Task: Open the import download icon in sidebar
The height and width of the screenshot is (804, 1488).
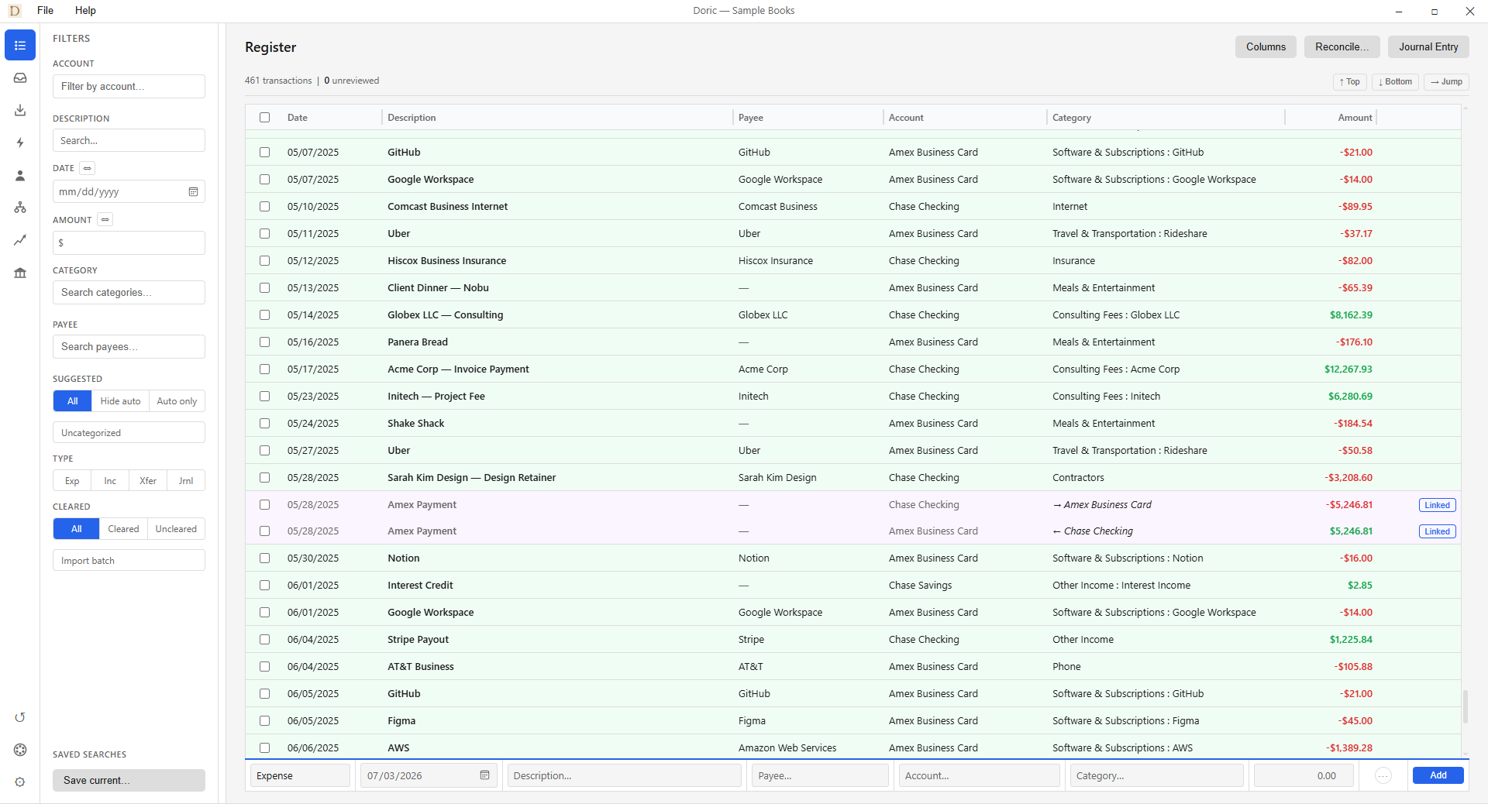Action: (20, 111)
